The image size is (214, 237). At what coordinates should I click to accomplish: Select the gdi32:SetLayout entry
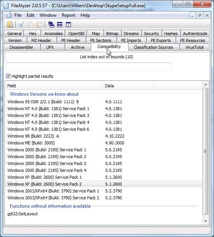click(23, 214)
